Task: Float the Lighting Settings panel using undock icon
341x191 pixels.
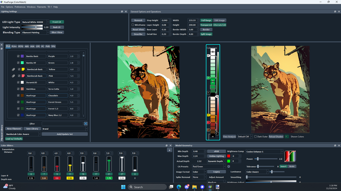Action: pos(122,11)
